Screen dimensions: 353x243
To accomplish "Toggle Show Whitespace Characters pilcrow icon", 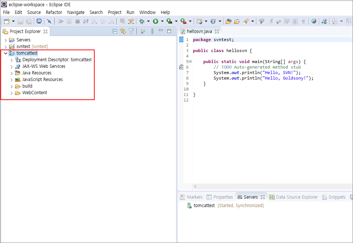I will pyautogui.click(x=303, y=21).
